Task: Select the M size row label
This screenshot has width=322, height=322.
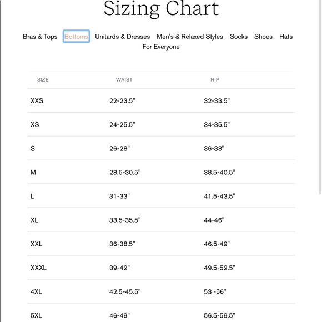Action: 33,172
